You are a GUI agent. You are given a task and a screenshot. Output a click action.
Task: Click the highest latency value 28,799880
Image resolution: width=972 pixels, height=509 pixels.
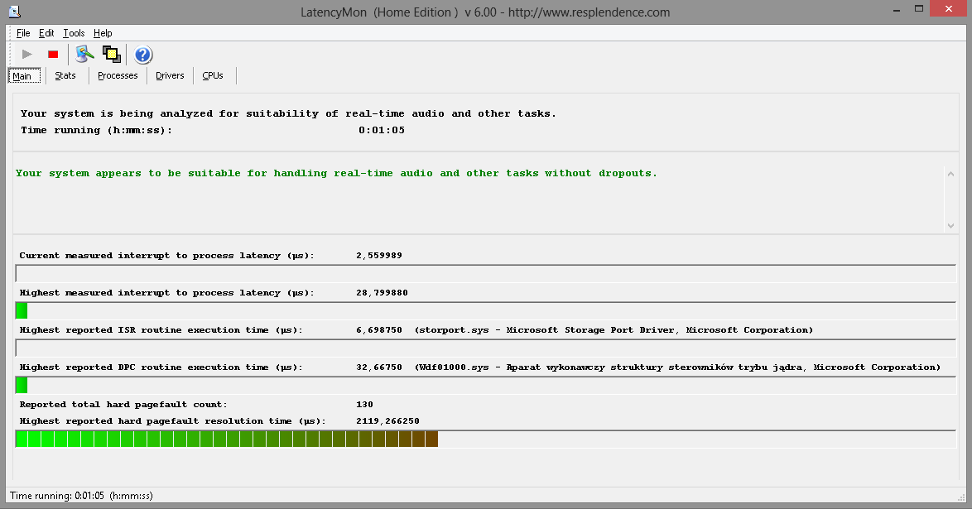[382, 293]
